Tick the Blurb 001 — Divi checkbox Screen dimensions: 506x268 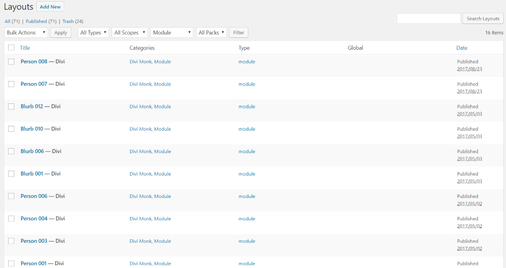tap(11, 174)
